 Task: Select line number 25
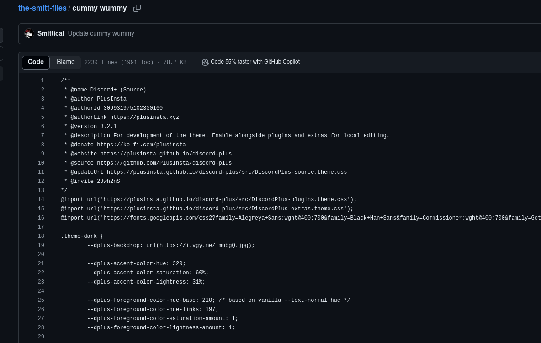(x=41, y=300)
